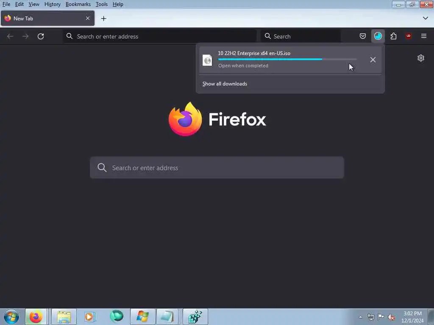Open Windows Media Player from taskbar
434x325 pixels.
90,317
